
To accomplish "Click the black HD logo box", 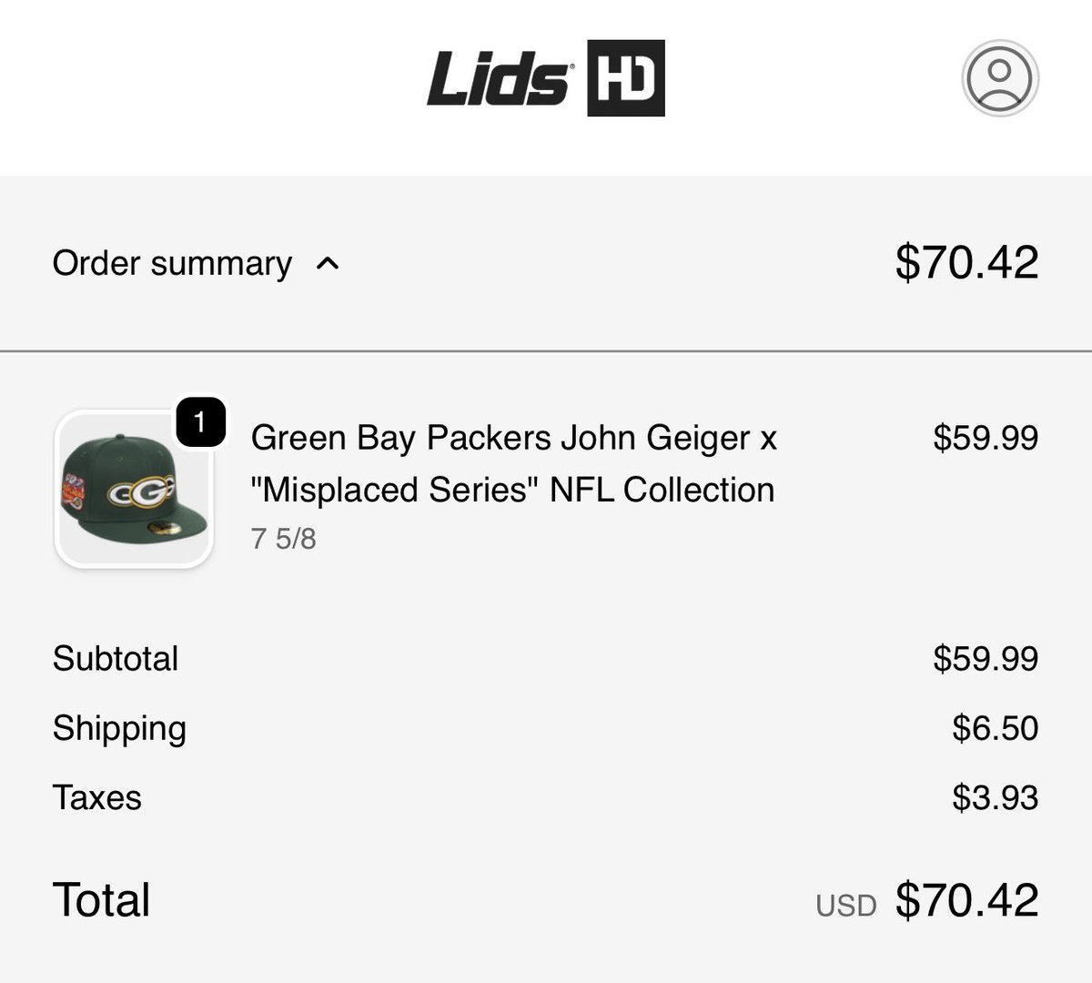I will pyautogui.click(x=625, y=78).
